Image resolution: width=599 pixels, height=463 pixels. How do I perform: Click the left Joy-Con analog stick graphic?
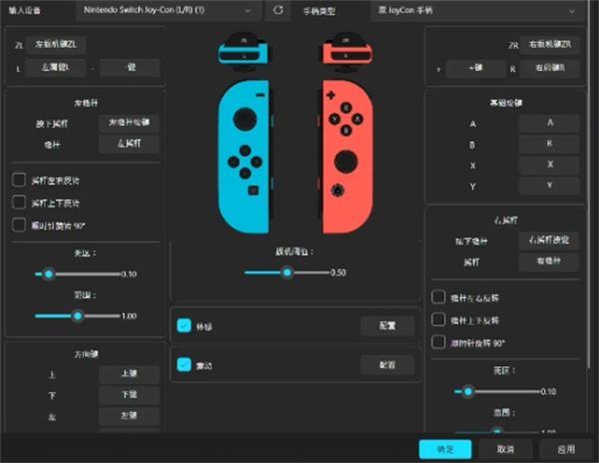(x=245, y=119)
